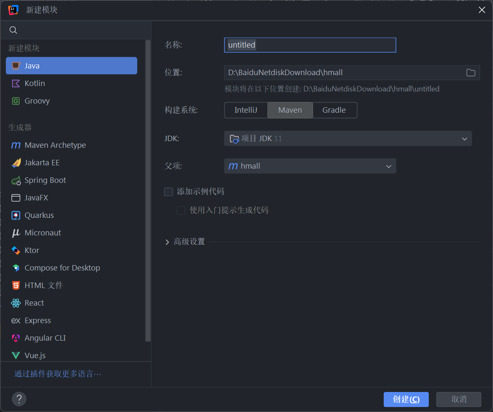Open the JDK dropdown
493x412 pixels.
point(348,139)
